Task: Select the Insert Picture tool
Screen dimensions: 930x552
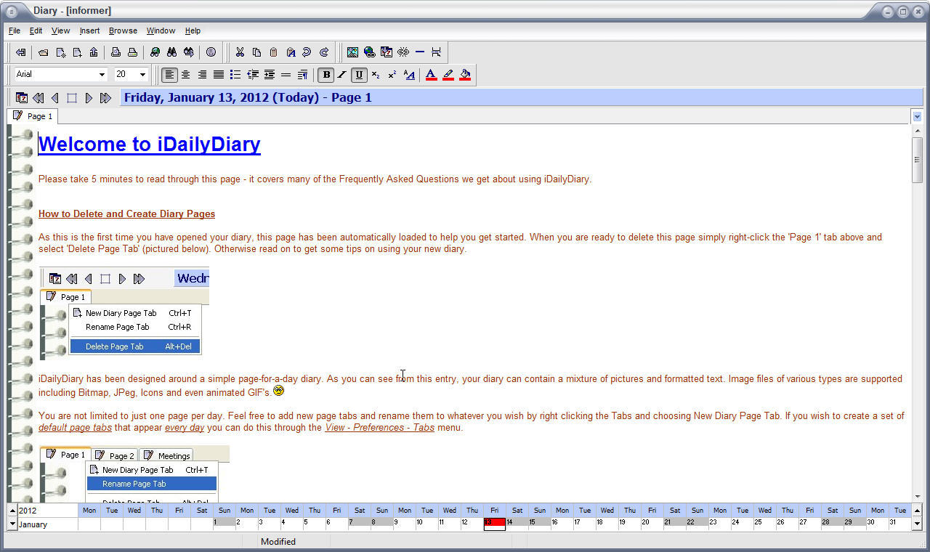Action: click(353, 52)
